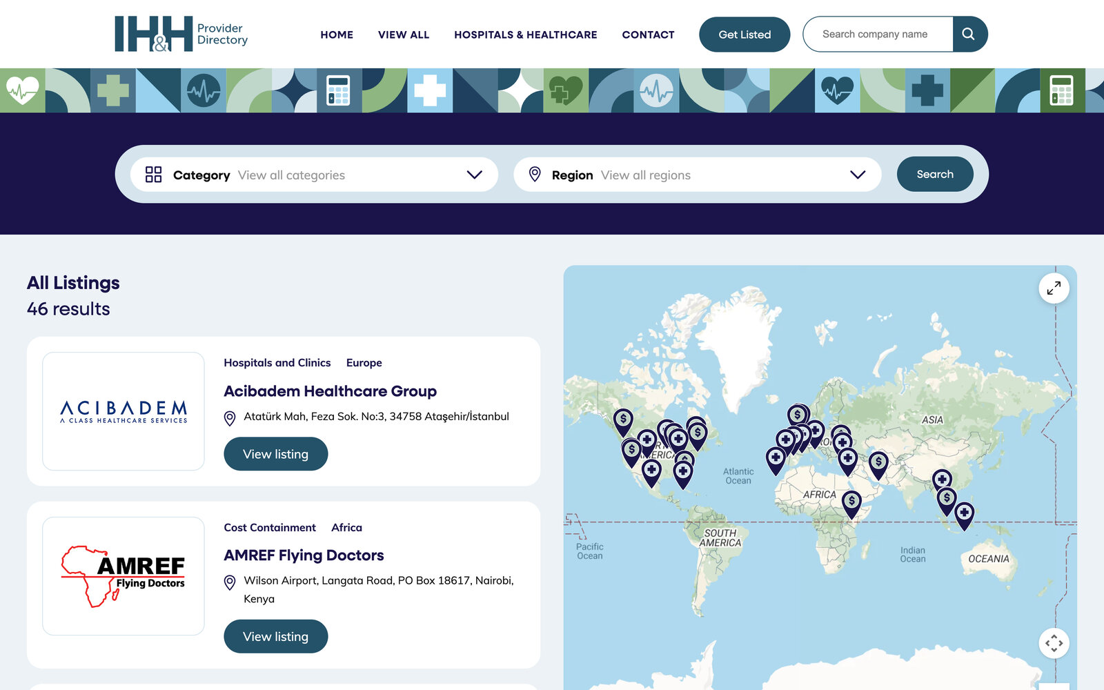This screenshot has width=1104, height=690.
Task: Go to the HOME menu item
Action: [337, 34]
